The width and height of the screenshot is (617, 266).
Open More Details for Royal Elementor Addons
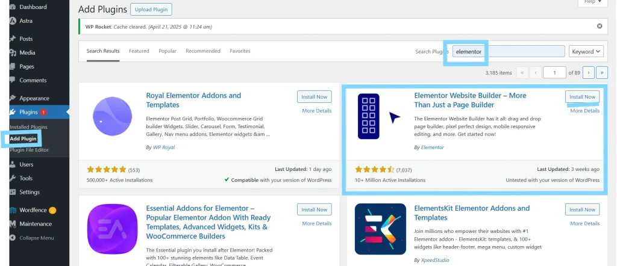(316, 111)
